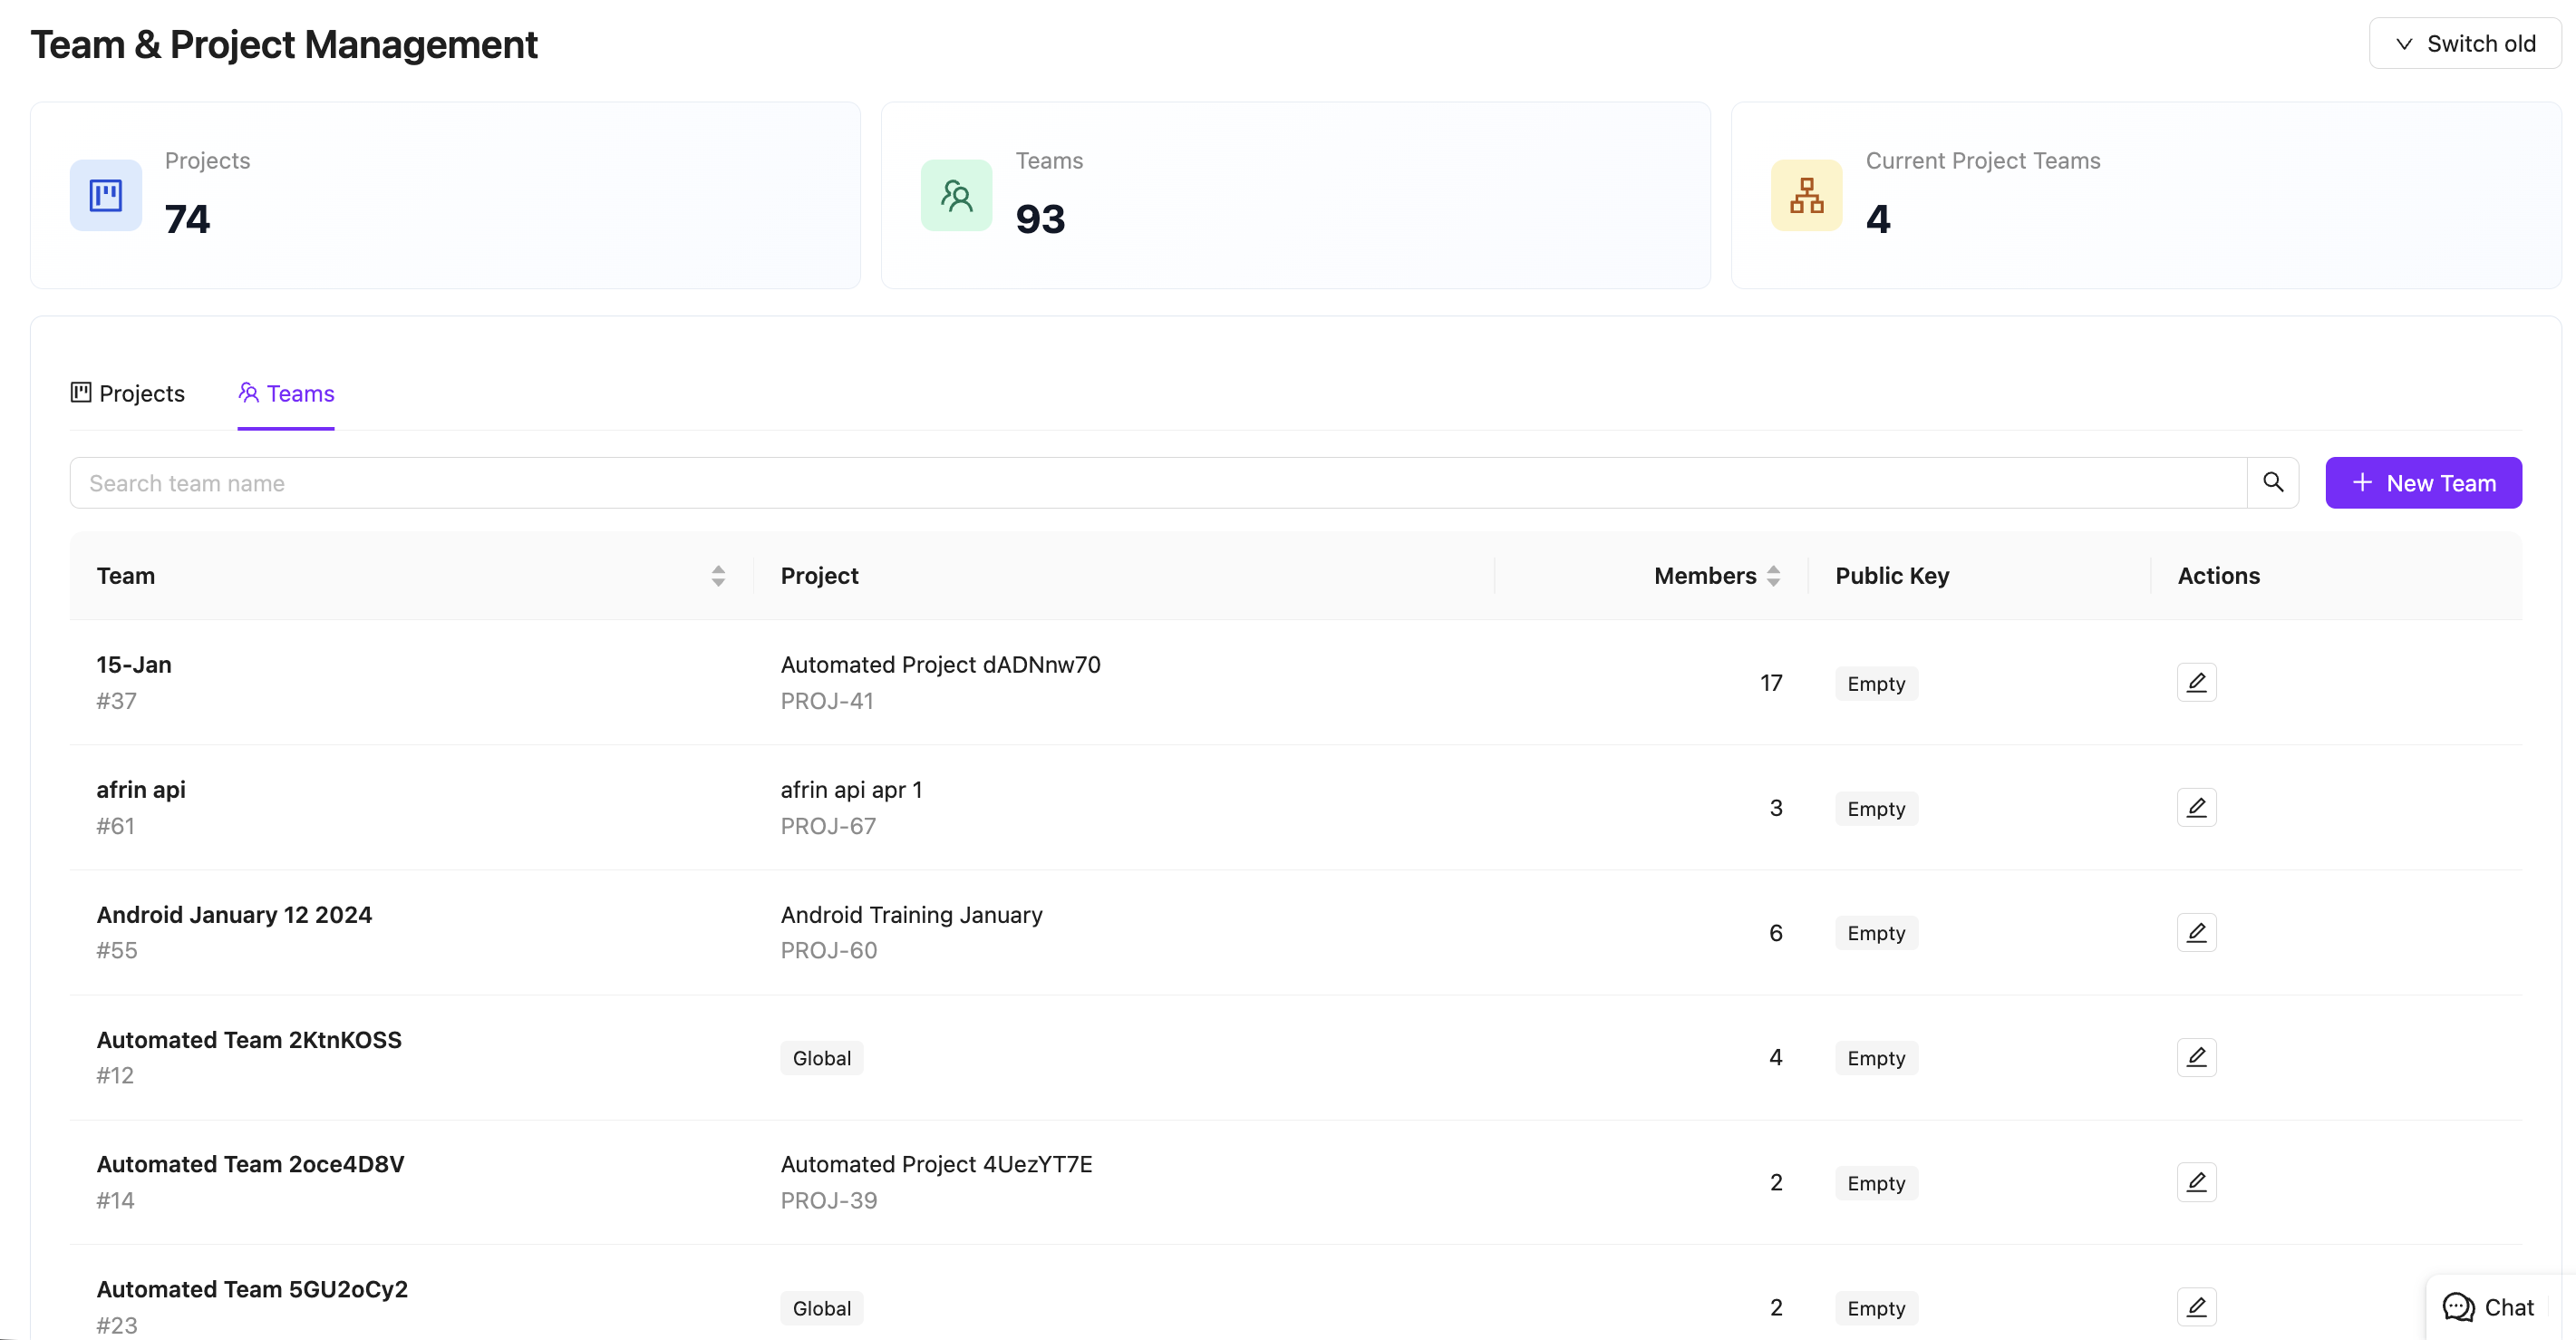Click the Global tag for Automated Team 2KtnKOSS
2576x1340 pixels.
[x=821, y=1058]
